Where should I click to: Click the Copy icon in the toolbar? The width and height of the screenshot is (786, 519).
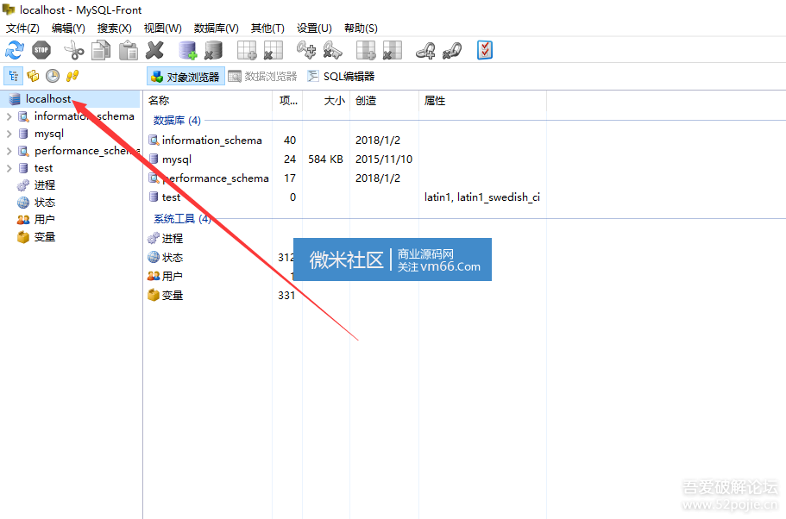tap(101, 50)
